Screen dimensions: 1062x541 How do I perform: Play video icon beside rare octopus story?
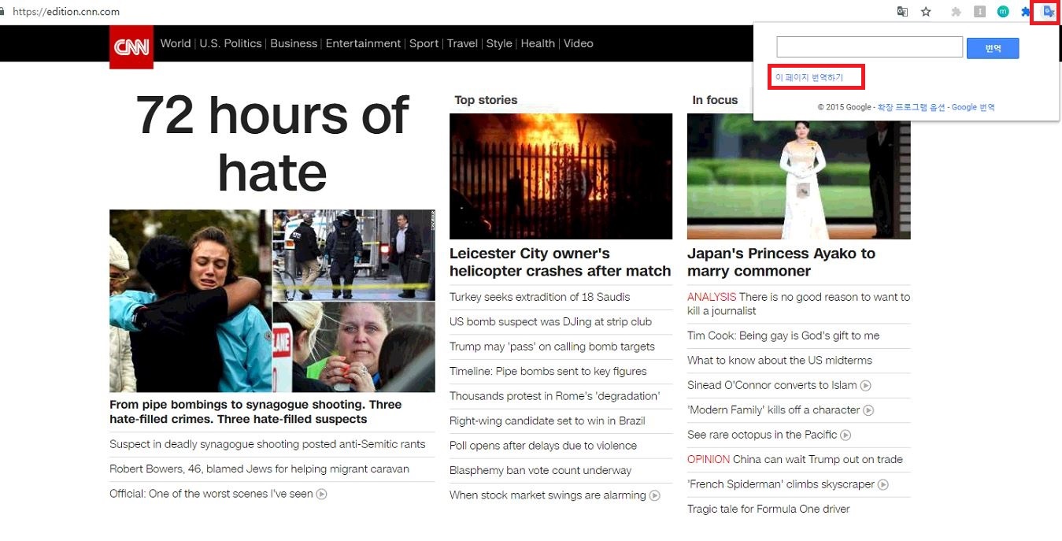(x=846, y=435)
